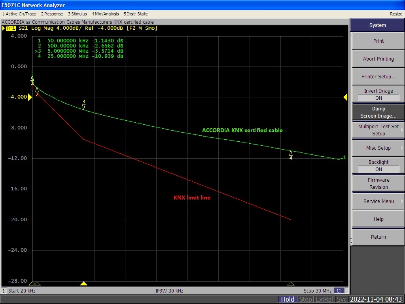Click the -12.00 Y-axis scale label
Image resolution: width=405 pixels, height=304 pixels.
17,158
